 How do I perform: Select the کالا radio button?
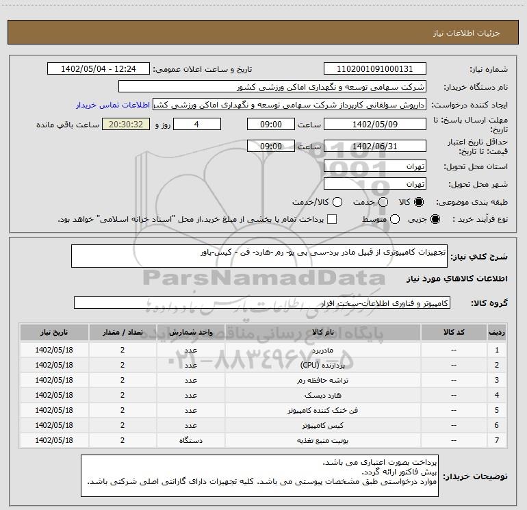(419, 202)
